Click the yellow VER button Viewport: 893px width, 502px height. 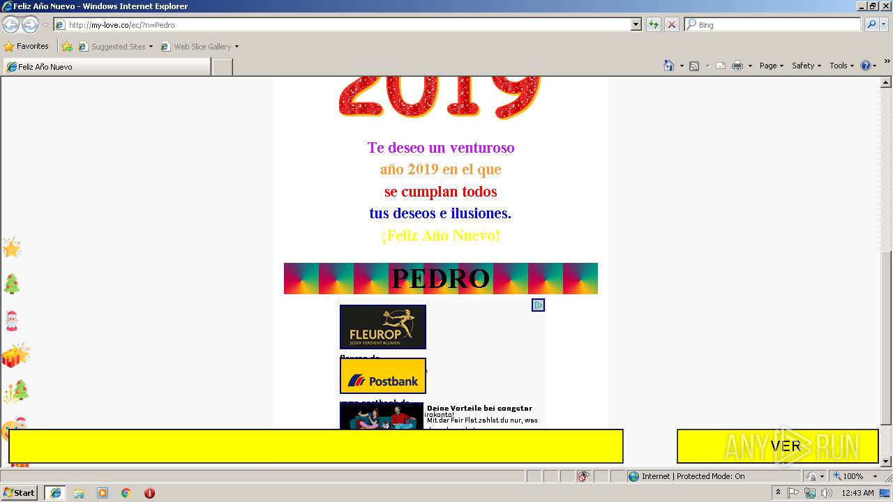pos(777,446)
